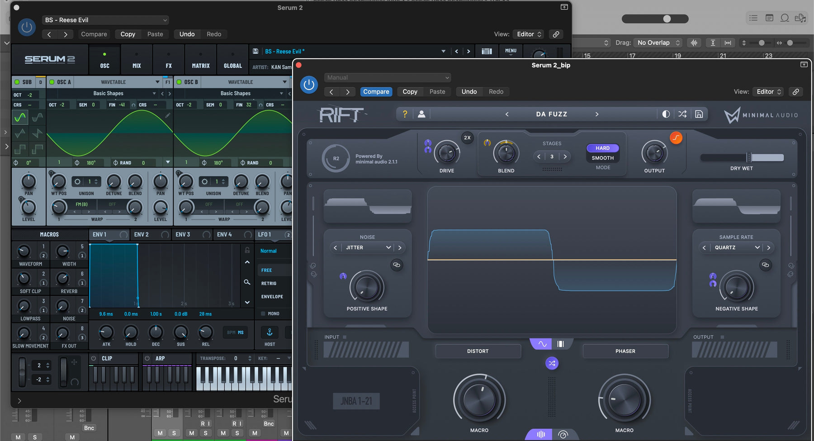Viewport: 814px width, 441px height.
Task: Click the save preset floppy icon in Rift
Action: click(699, 114)
